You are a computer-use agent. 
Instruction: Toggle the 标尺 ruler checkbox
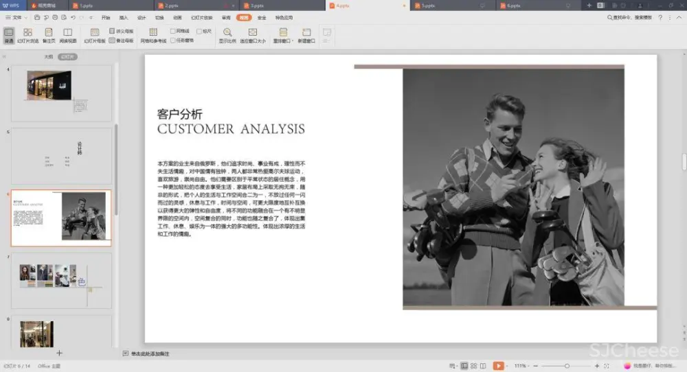[x=199, y=31]
